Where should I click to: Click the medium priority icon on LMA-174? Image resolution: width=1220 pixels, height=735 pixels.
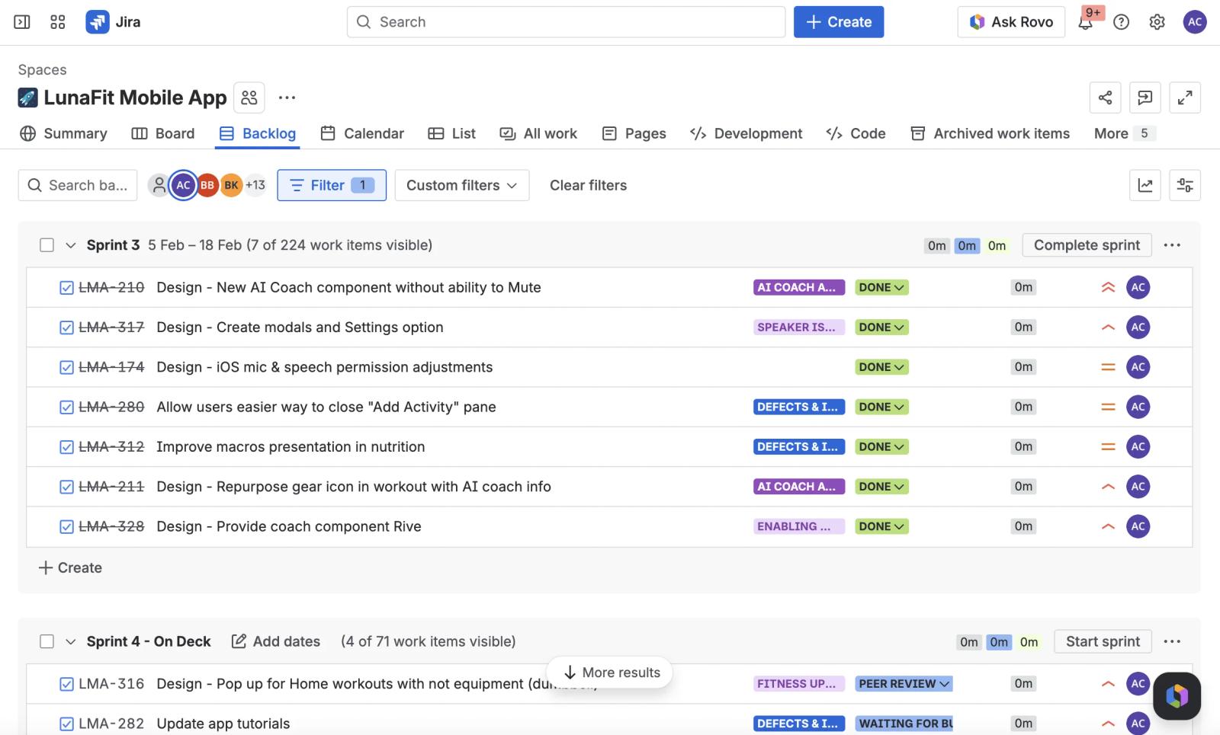pos(1108,367)
